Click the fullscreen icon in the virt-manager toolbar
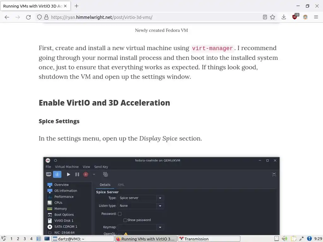 [x=274, y=175]
